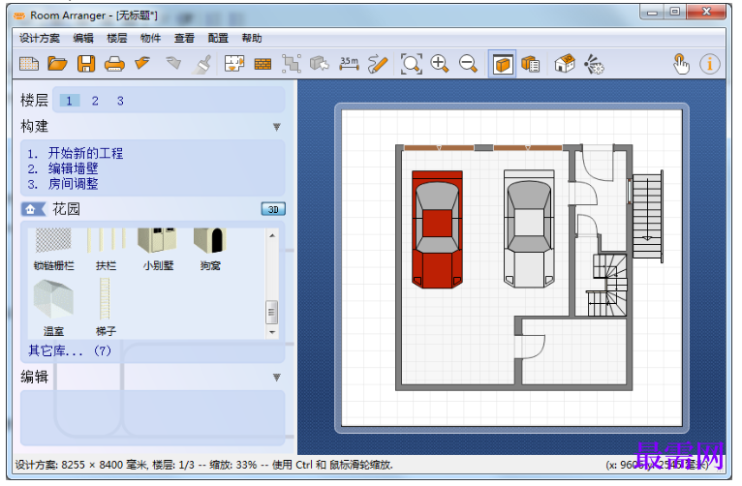The width and height of the screenshot is (742, 486).
Task: Click the open folder toolbar icon
Action: point(57,64)
